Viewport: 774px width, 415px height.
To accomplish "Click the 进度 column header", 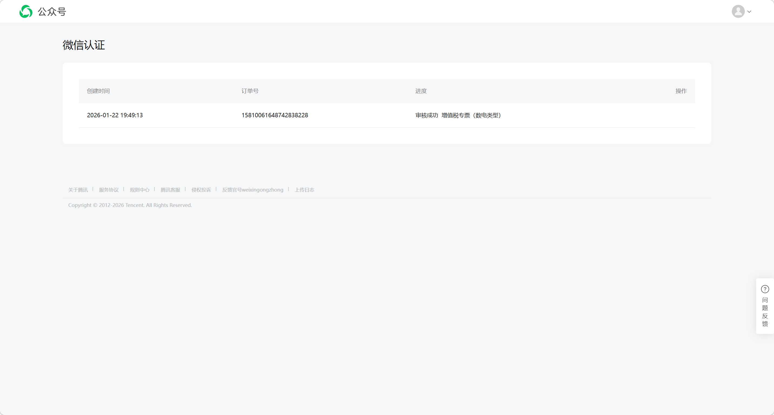I will (x=421, y=91).
